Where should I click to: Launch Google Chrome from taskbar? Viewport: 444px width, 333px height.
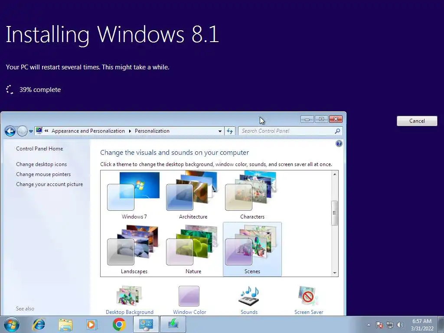[119, 324]
